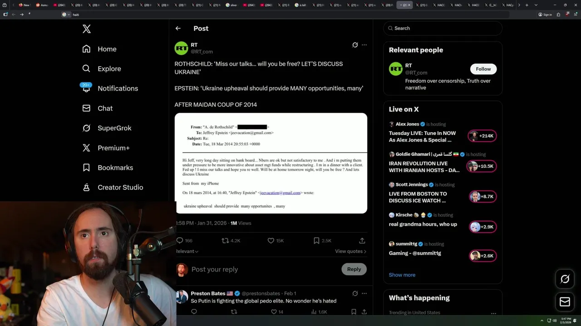Like Preston Bates reply (14)
The image size is (581, 326).
click(x=277, y=312)
